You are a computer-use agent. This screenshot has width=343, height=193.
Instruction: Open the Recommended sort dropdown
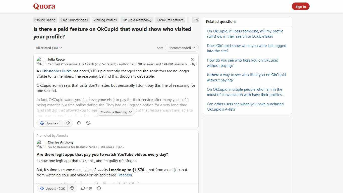point(181,48)
